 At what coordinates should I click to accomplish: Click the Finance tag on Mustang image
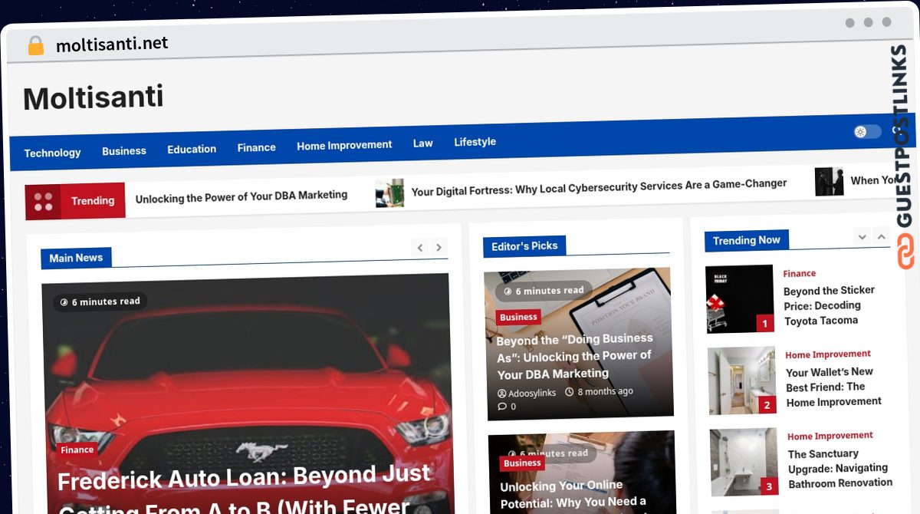click(77, 450)
